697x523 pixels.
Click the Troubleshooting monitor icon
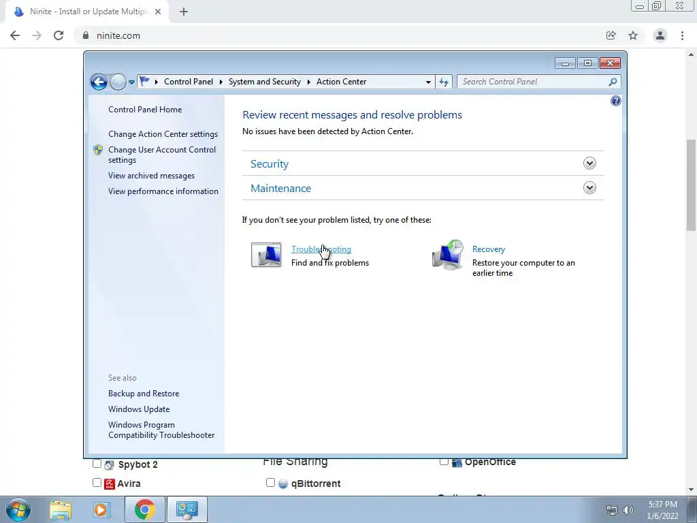(x=266, y=255)
